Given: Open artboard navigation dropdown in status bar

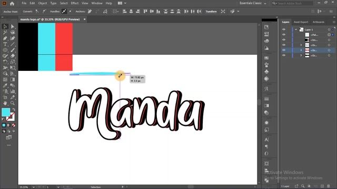Looking at the screenshot, I should click(x=58, y=187).
